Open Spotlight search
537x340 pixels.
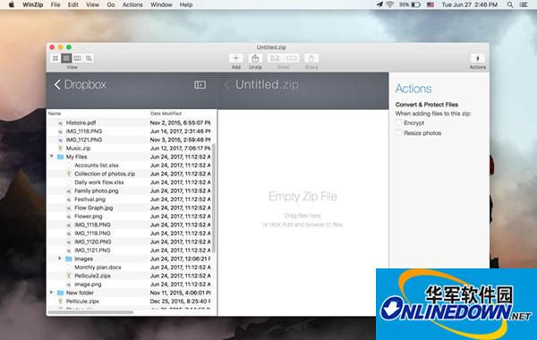coord(510,4)
